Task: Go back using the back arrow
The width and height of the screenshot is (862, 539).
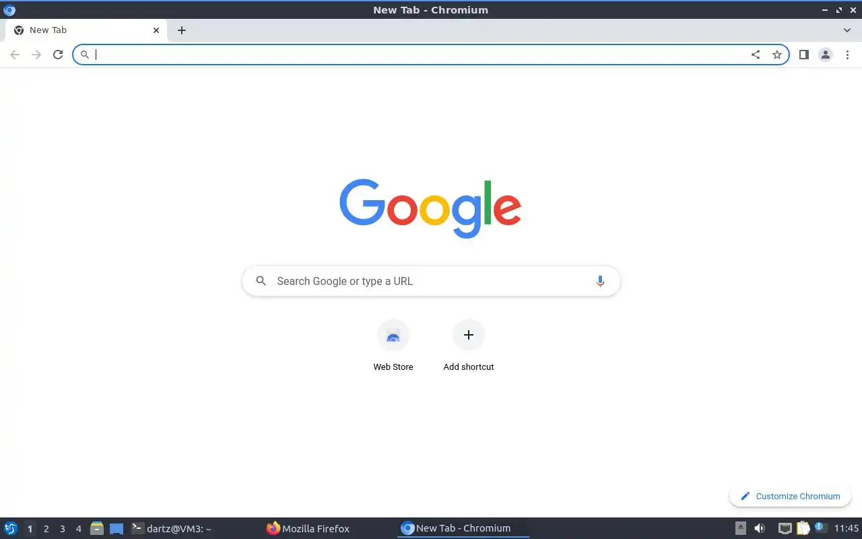Action: 15,55
